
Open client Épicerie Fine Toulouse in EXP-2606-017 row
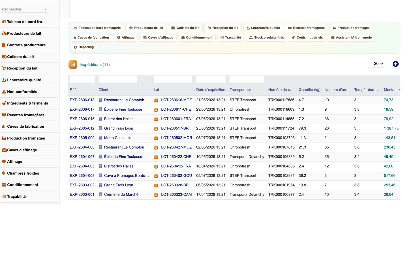pos(123,110)
